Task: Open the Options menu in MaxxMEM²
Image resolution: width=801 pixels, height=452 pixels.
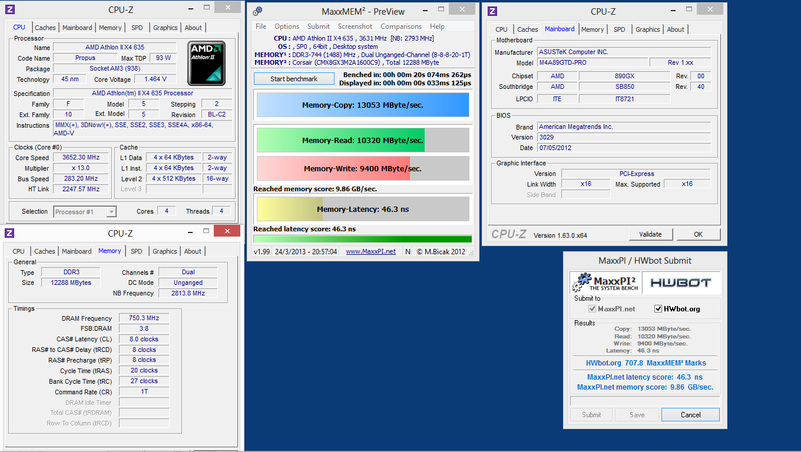Action: [x=287, y=26]
